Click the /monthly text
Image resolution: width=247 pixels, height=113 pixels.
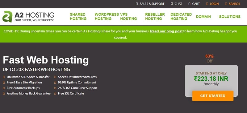click(x=211, y=84)
